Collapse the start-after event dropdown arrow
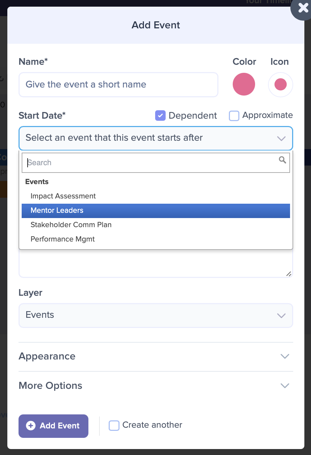Image resolution: width=311 pixels, height=455 pixels. (281, 138)
